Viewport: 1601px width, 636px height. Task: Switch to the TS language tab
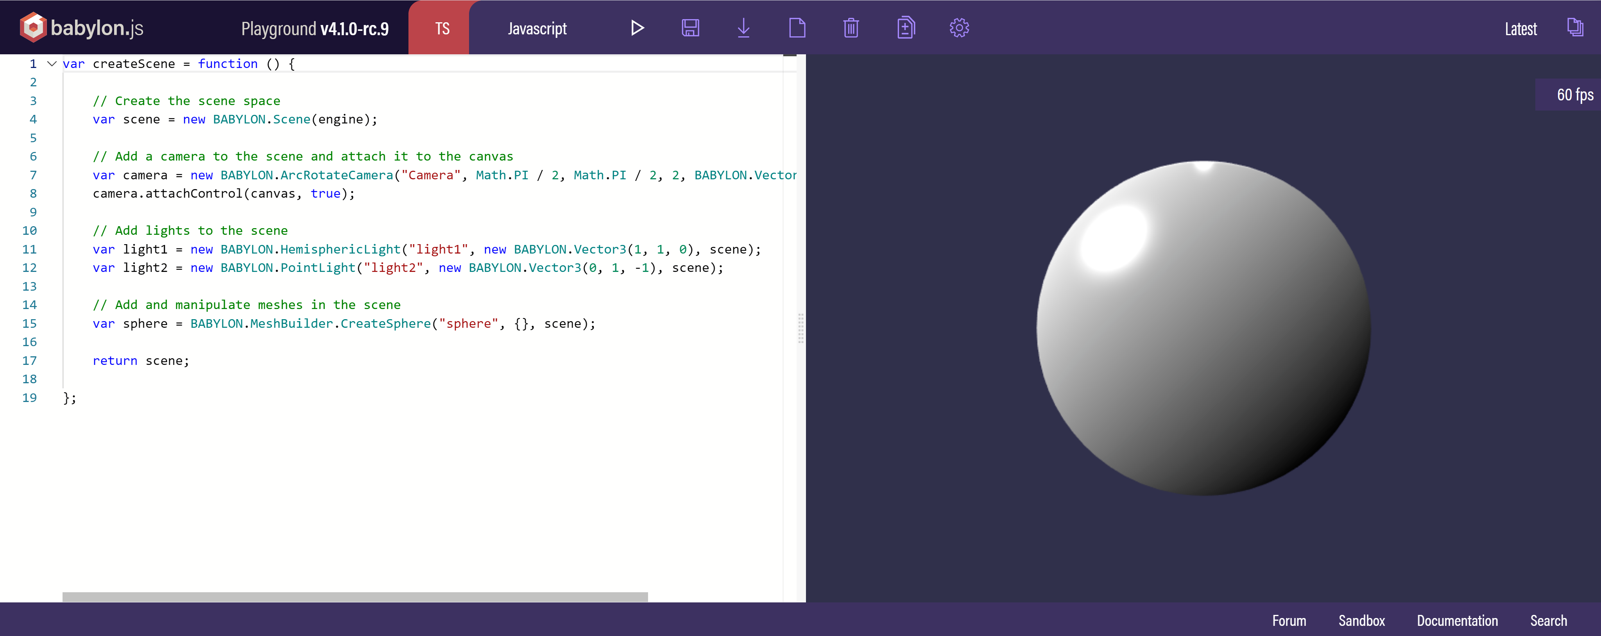[442, 29]
